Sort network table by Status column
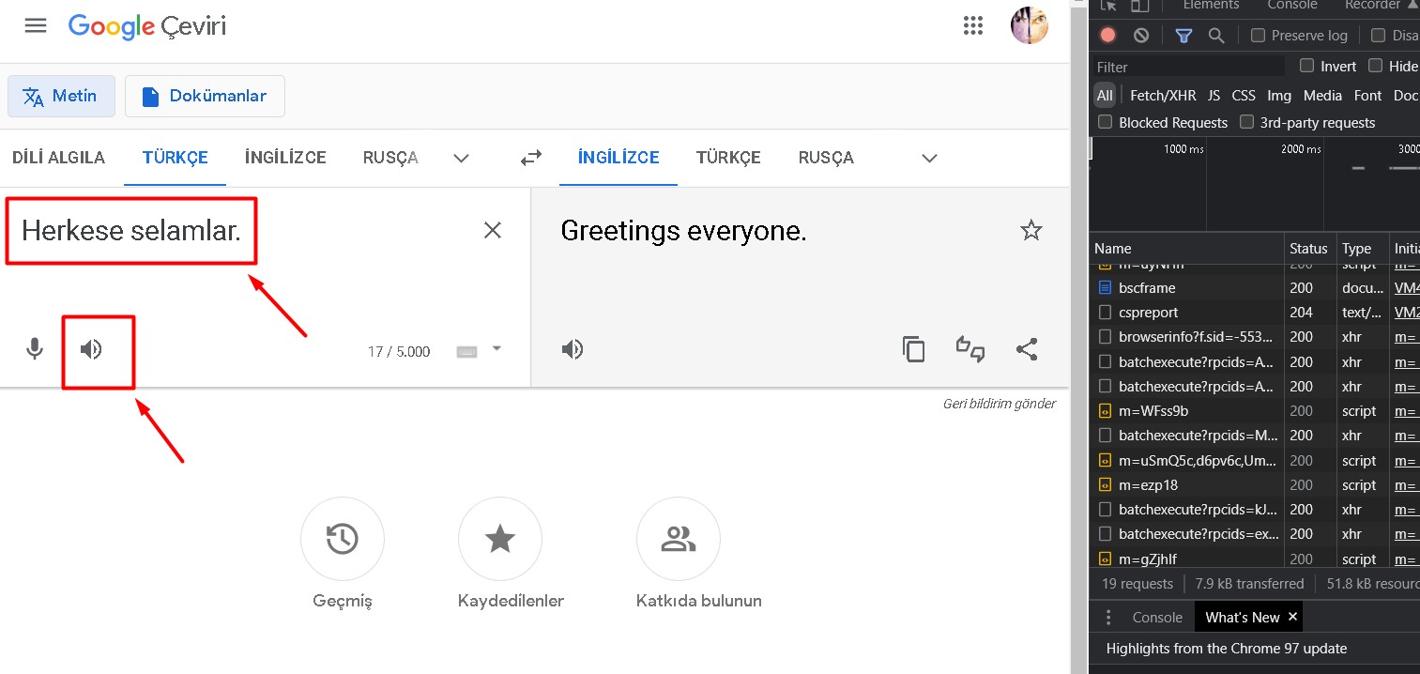 click(1310, 249)
